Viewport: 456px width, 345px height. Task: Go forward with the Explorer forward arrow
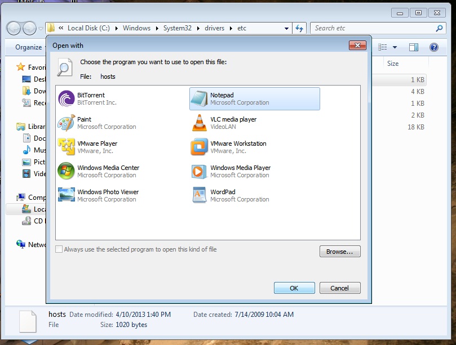pos(29,28)
